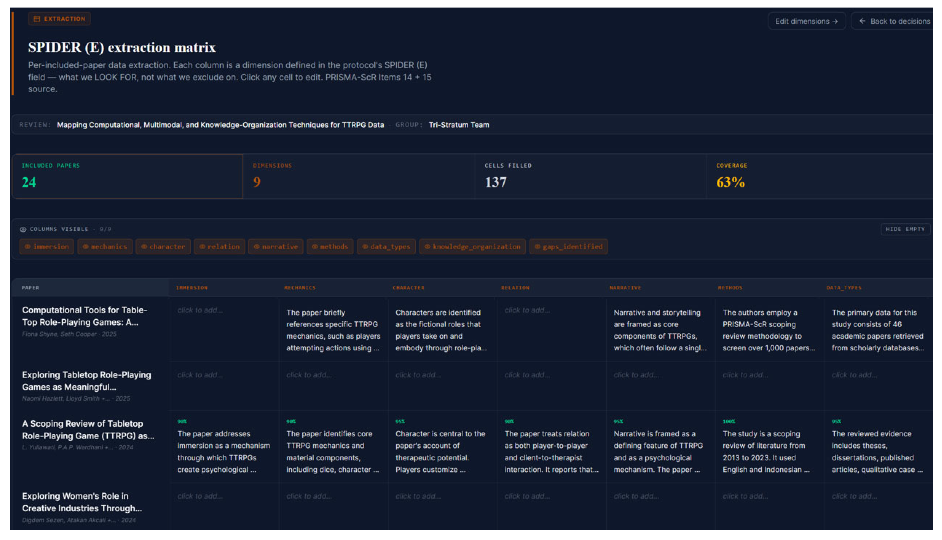Toggle visibility of the data_types column
The width and height of the screenshot is (942, 540).
[x=386, y=247]
